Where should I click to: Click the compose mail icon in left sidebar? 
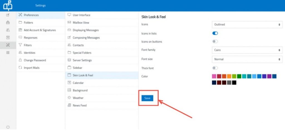coord(8,15)
